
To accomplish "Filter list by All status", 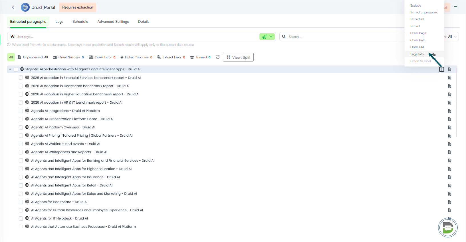I will [11, 57].
